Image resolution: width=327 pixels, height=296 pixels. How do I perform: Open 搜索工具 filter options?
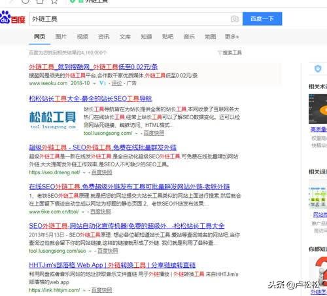click(x=230, y=52)
